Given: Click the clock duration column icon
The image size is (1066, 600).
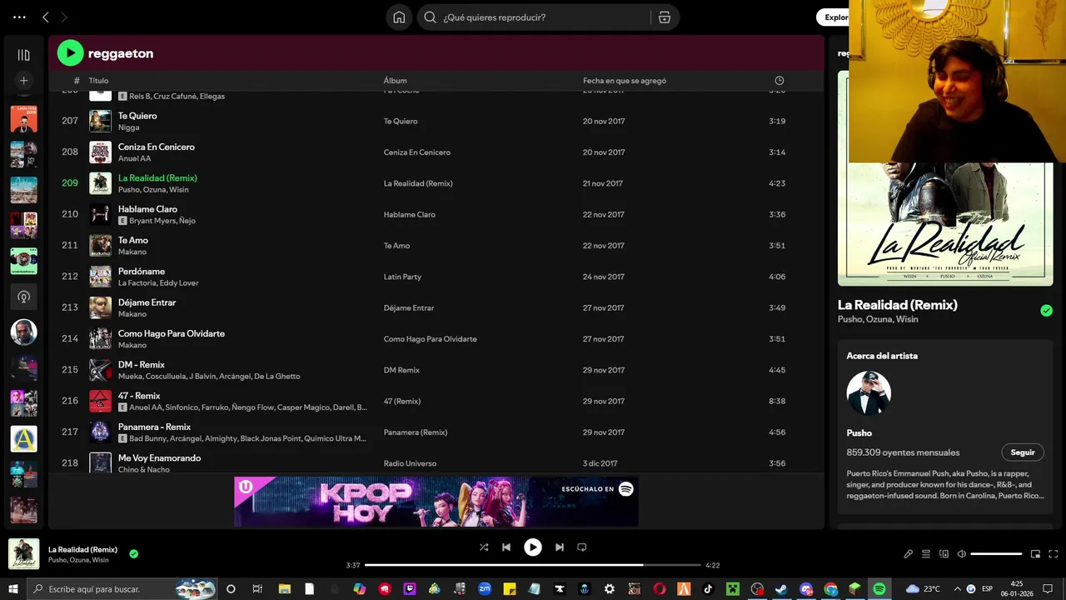Looking at the screenshot, I should [780, 81].
